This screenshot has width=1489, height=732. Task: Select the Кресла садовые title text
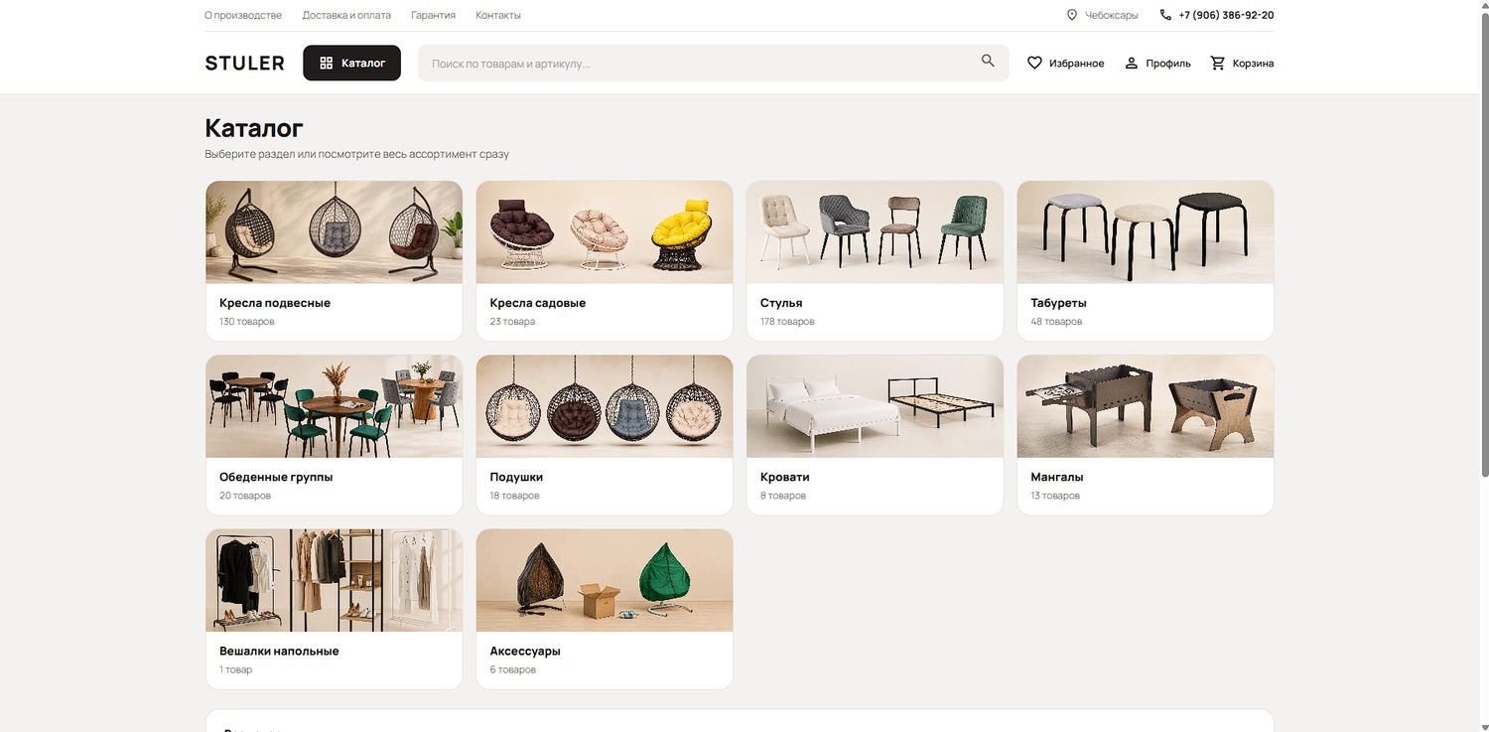click(538, 303)
